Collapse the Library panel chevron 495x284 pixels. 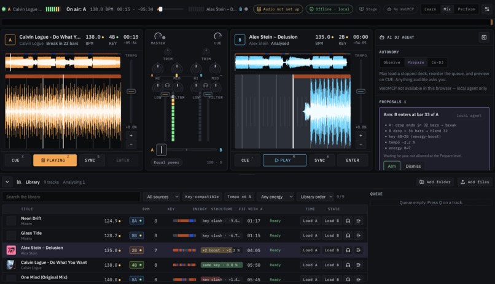(7, 182)
